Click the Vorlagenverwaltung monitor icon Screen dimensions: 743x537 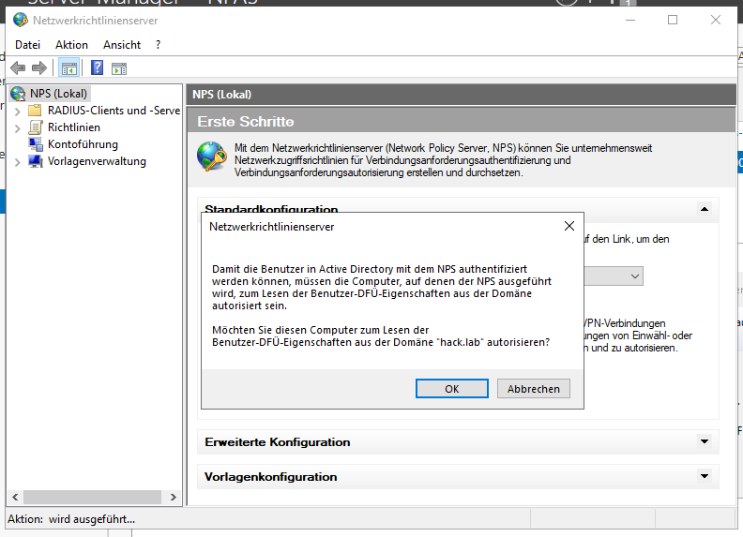[x=36, y=161]
